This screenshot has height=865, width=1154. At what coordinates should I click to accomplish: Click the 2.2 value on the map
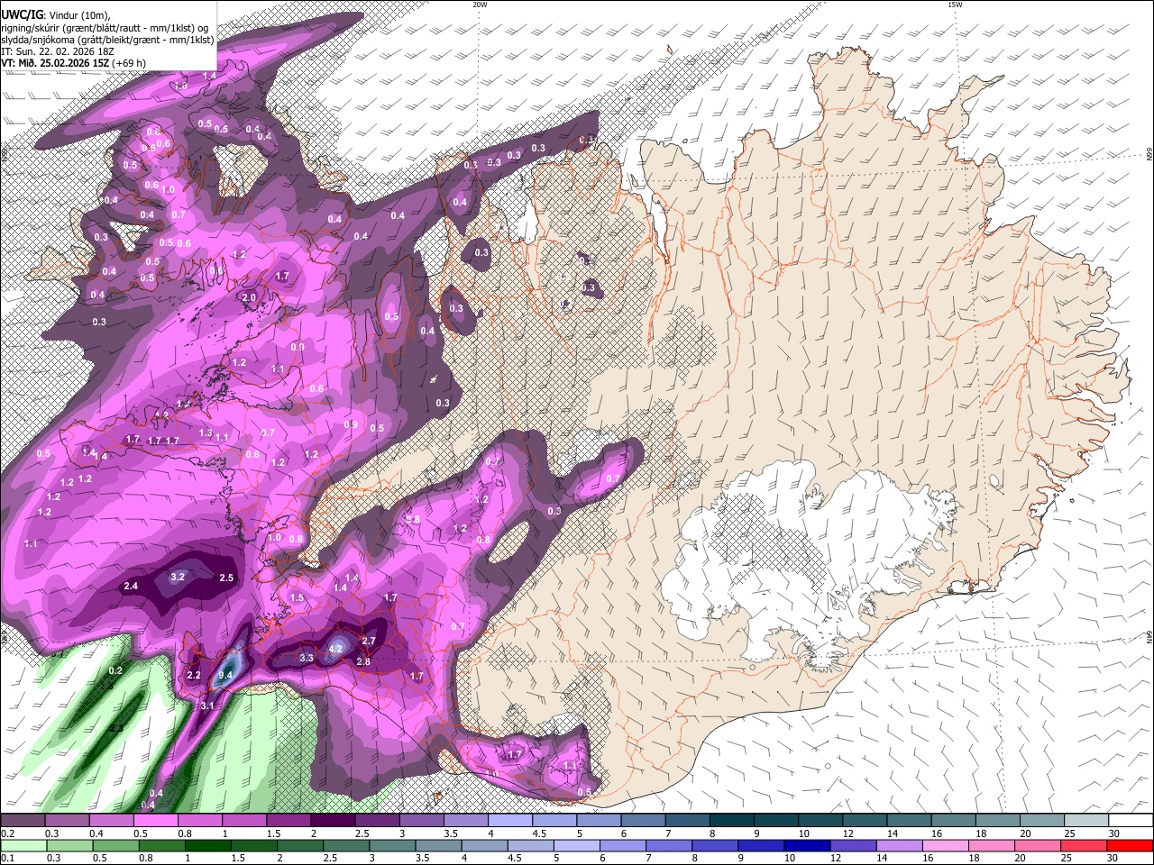click(194, 676)
